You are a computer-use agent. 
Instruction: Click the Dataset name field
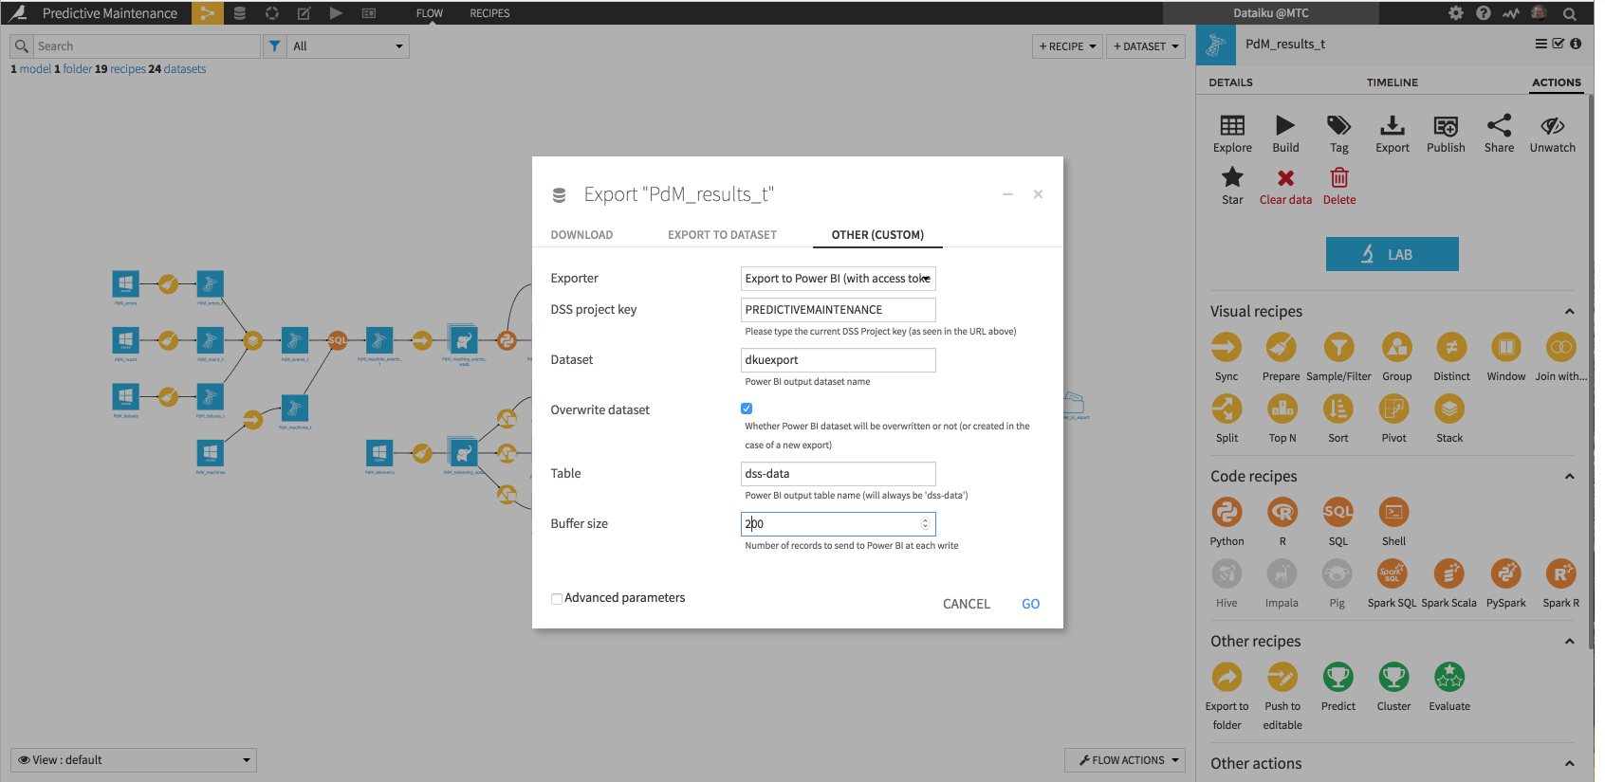[x=838, y=360]
